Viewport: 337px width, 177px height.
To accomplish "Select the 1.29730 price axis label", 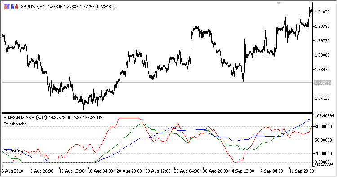I will pyautogui.click(x=322, y=41).
